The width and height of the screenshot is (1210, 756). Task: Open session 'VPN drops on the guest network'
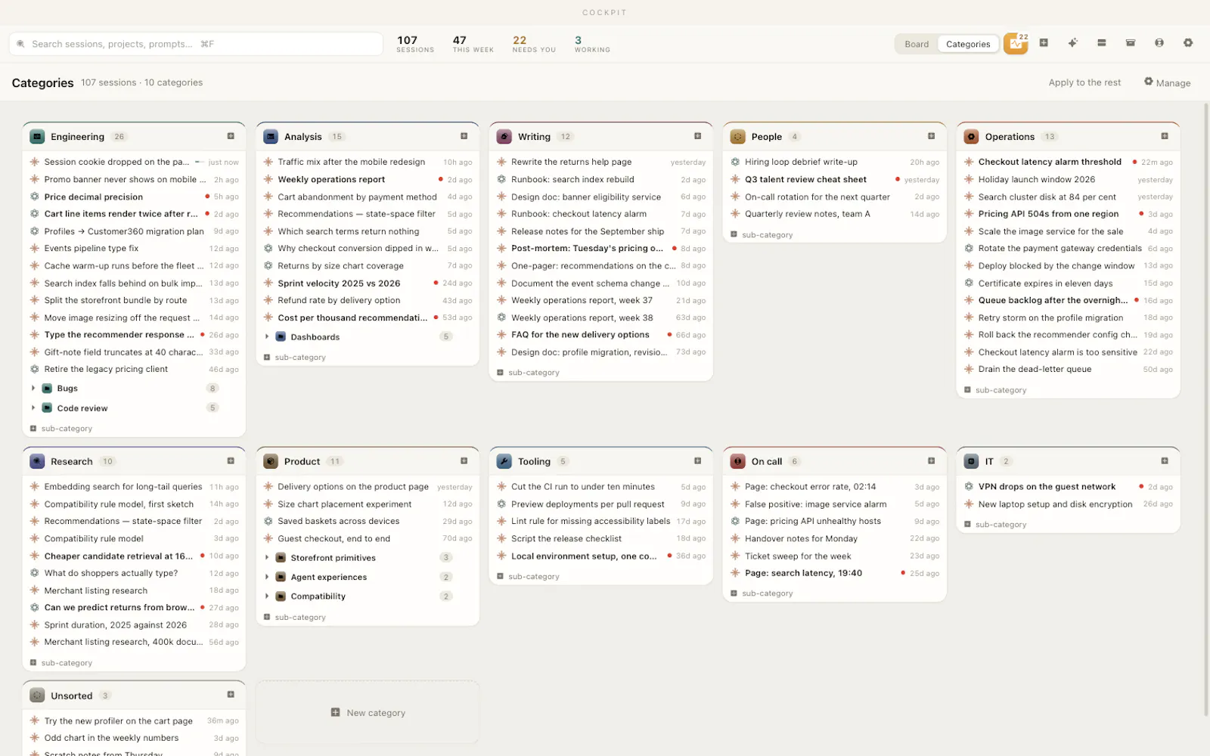click(x=1068, y=487)
